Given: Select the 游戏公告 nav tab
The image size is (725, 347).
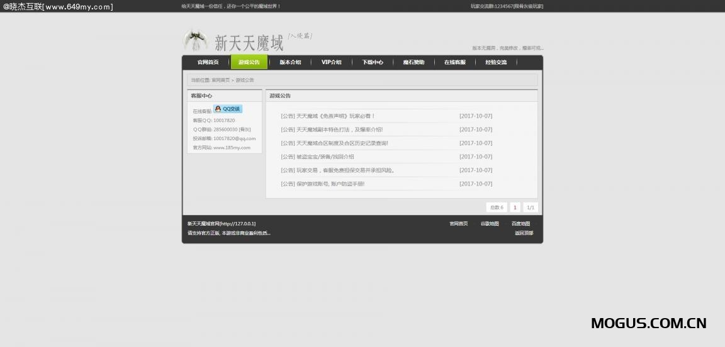Looking at the screenshot, I should [249, 62].
